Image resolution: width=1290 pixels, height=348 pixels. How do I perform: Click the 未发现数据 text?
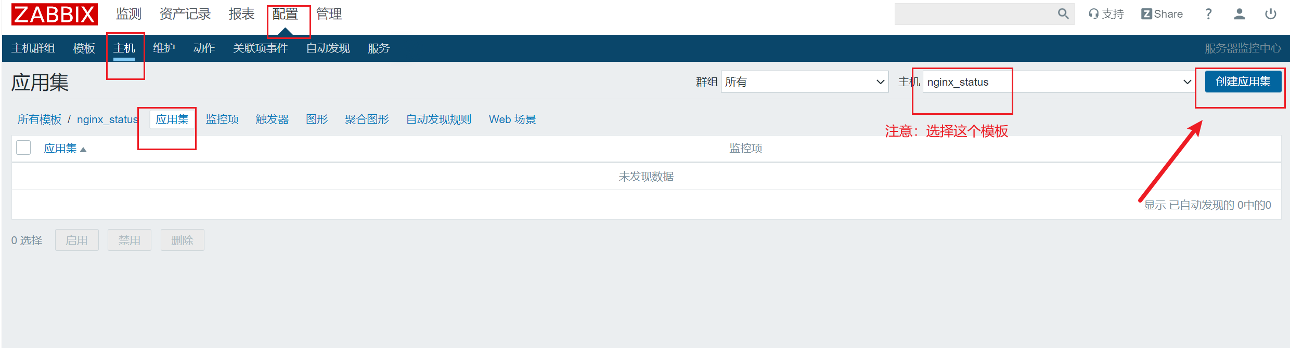pos(646,177)
